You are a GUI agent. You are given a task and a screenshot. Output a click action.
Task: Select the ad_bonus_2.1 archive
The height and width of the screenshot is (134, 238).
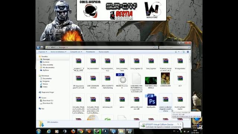pyautogui.click(x=107, y=101)
